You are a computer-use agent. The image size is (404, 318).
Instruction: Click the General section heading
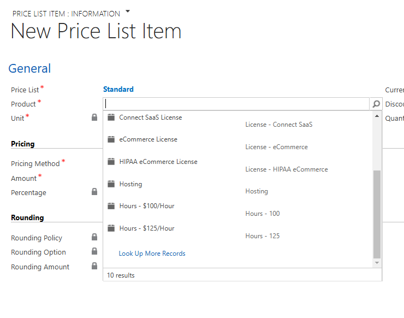coord(29,69)
